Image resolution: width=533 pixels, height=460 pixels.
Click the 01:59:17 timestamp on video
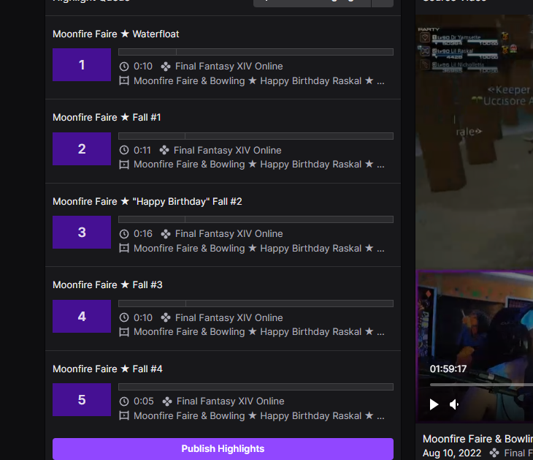(448, 369)
